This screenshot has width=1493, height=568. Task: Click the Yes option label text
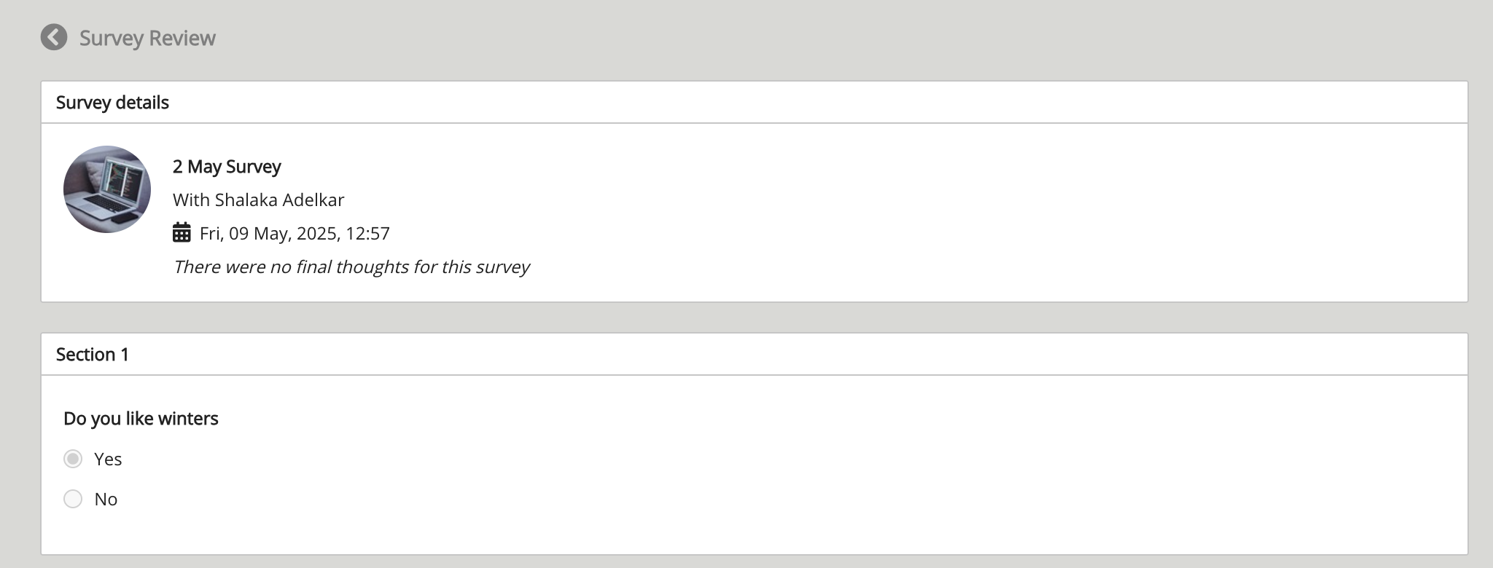pyautogui.click(x=109, y=459)
